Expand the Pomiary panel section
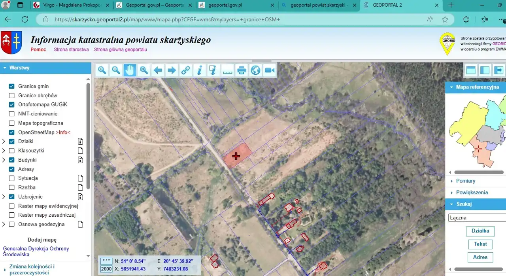This screenshot has width=506, height=276. (x=465, y=181)
